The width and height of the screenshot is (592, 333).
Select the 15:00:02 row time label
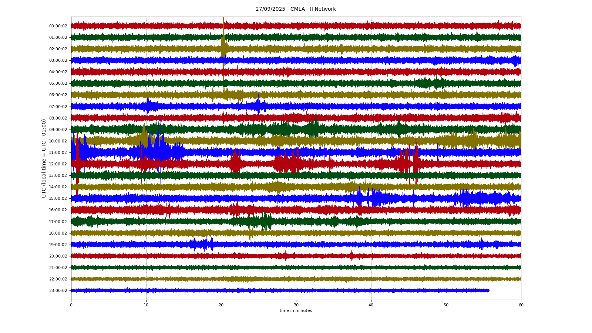58,199
